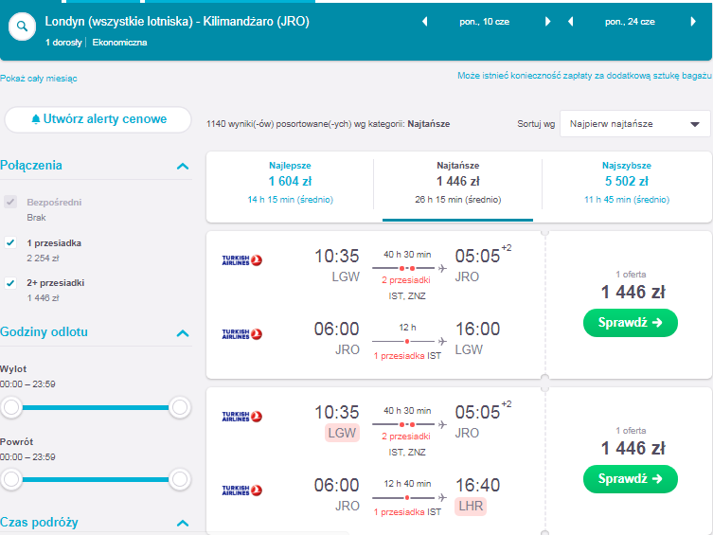Select the Najszybsze tab
Viewport: 713px width, 535px height.
[x=627, y=182]
